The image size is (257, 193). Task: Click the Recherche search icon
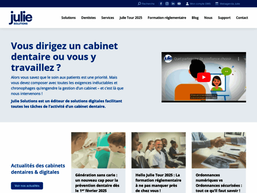coord(139,3)
